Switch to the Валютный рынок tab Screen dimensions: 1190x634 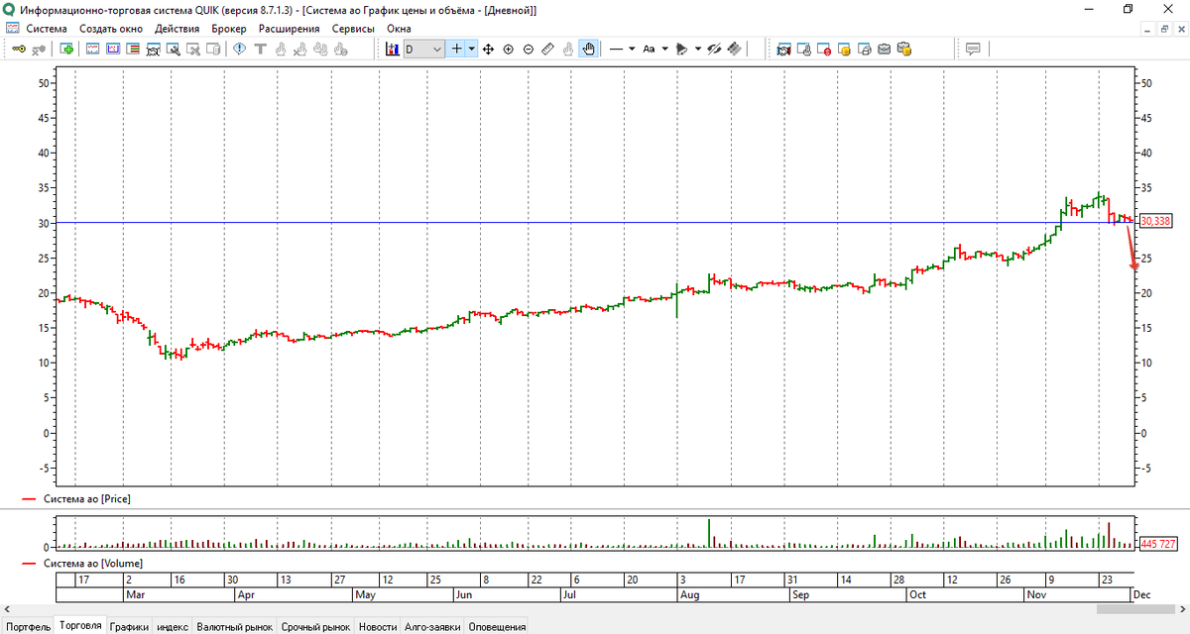(234, 626)
